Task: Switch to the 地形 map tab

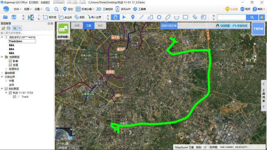Action: point(100,26)
